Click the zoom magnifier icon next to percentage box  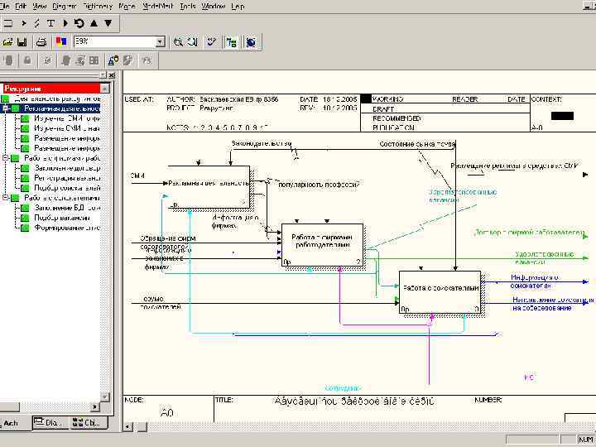[178, 41]
